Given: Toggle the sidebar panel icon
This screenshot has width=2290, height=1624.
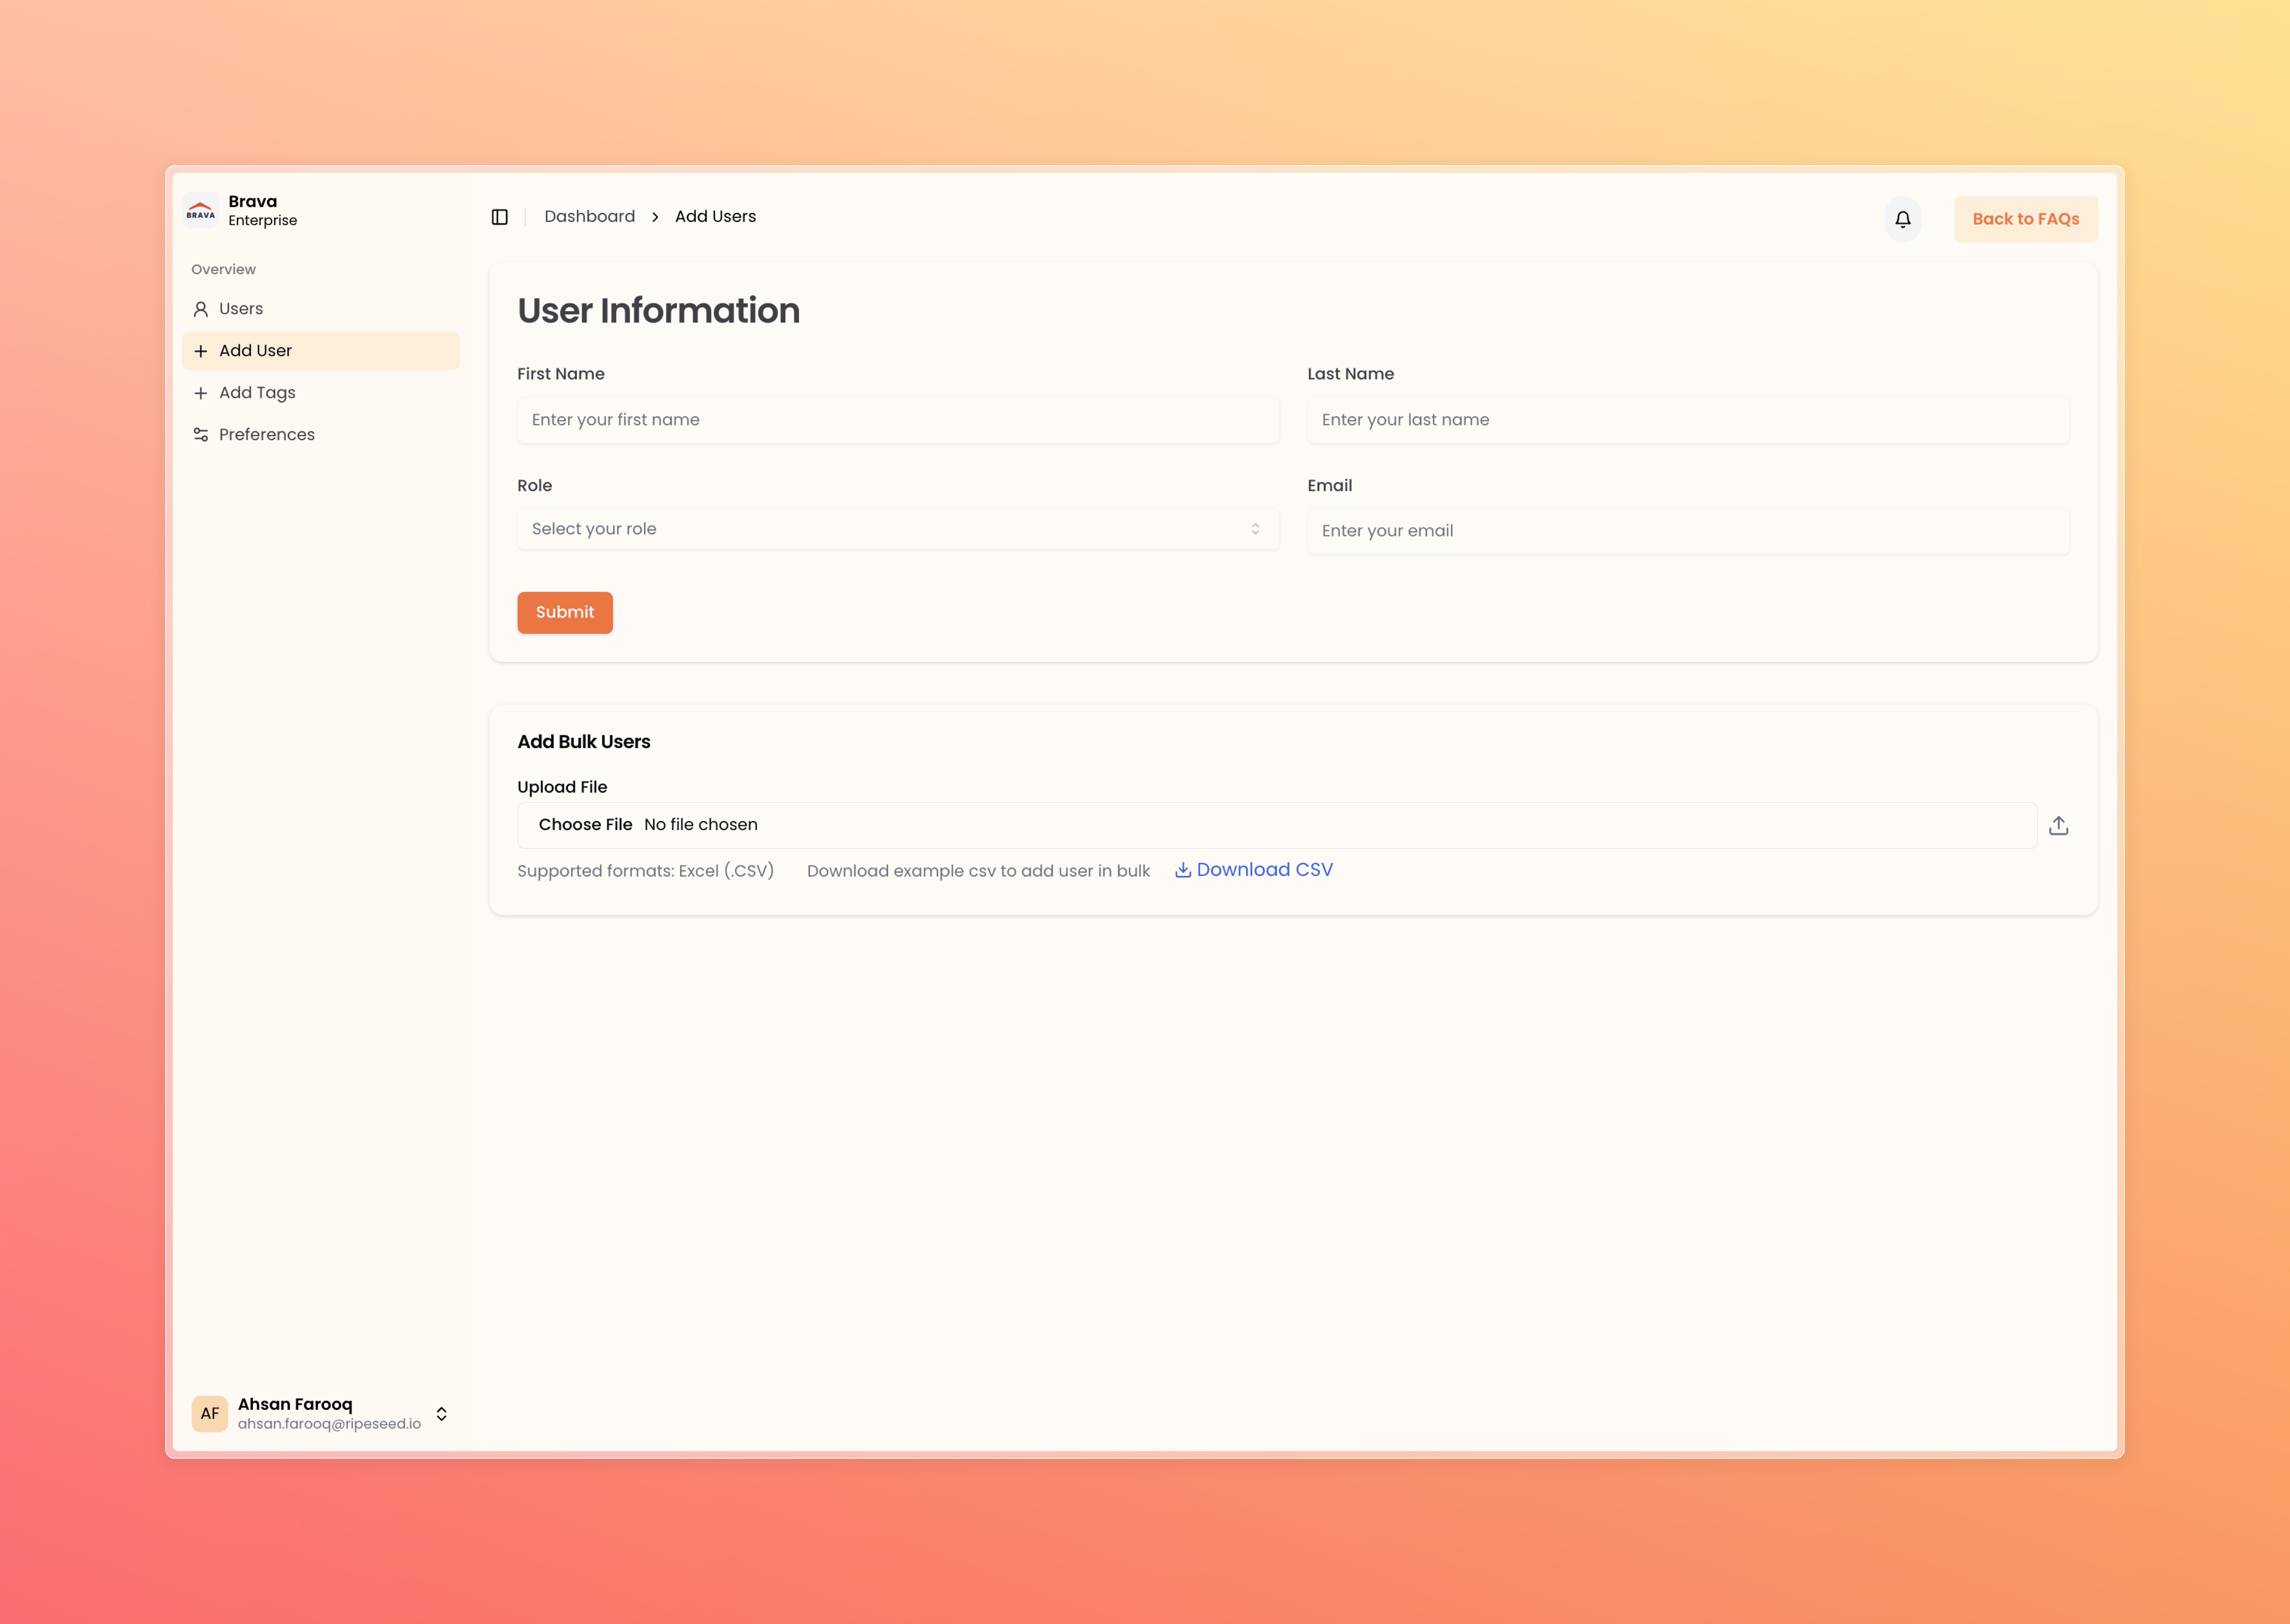Looking at the screenshot, I should point(499,217).
